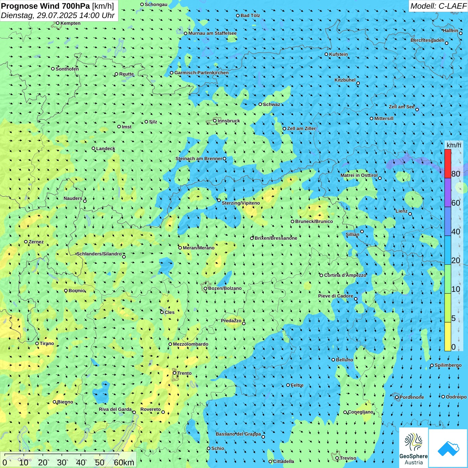Click the Kitzbühel label
The height and width of the screenshot is (468, 468).
[345, 80]
